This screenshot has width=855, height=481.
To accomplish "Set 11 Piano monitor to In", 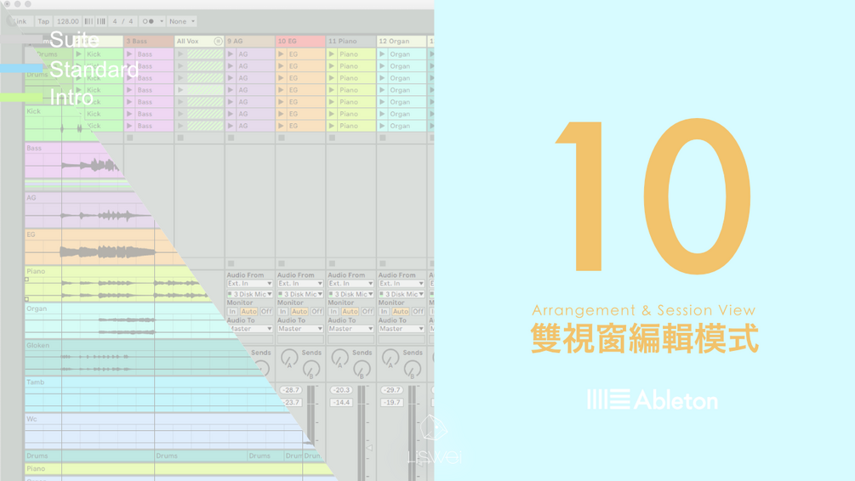I will click(x=333, y=312).
